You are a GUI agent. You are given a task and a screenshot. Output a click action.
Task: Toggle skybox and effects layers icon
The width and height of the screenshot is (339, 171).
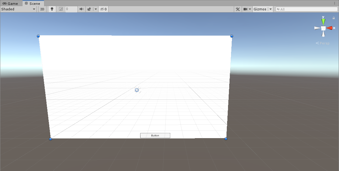coord(89,9)
